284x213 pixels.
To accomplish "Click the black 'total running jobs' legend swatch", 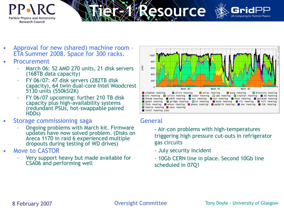I will (143, 110).
